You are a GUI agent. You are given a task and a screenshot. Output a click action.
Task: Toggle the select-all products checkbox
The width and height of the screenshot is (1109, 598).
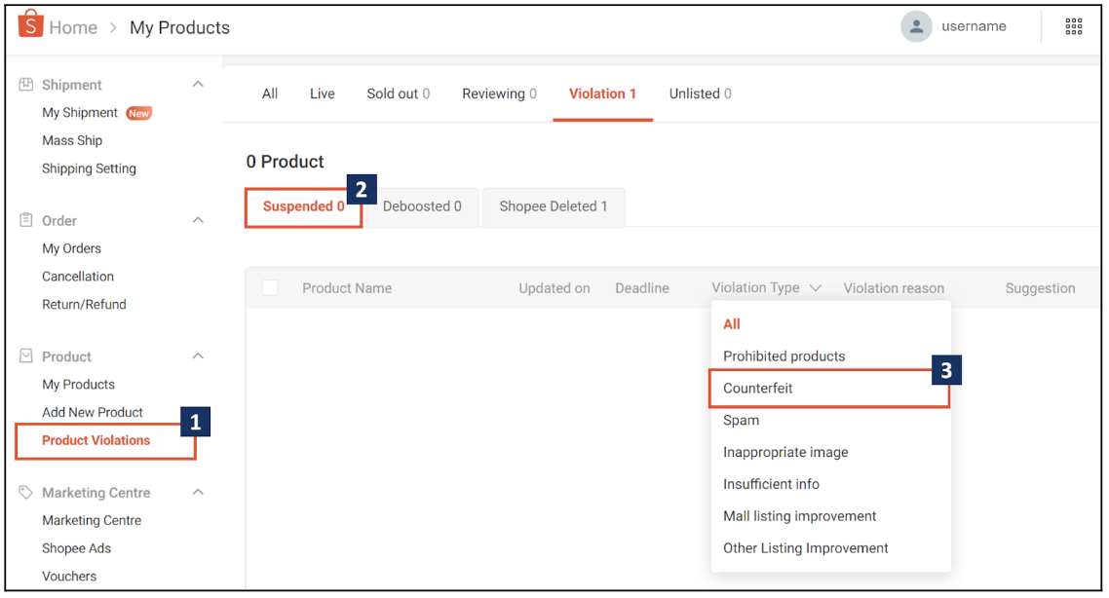(270, 288)
